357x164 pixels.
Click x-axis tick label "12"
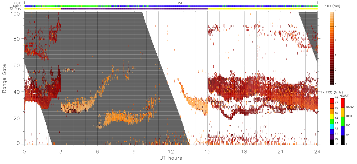pyautogui.click(x=171, y=151)
